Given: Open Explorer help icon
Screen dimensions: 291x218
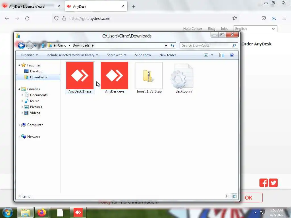Looking at the screenshot, I should [232, 55].
